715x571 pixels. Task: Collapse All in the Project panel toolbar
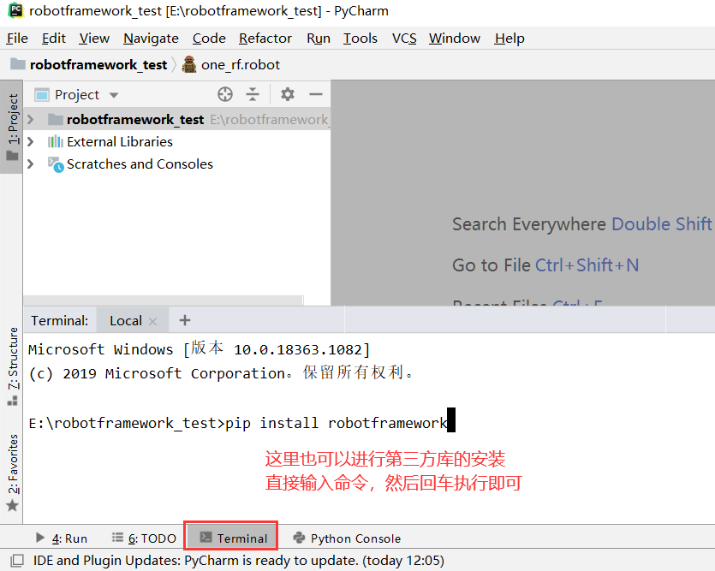click(x=251, y=94)
